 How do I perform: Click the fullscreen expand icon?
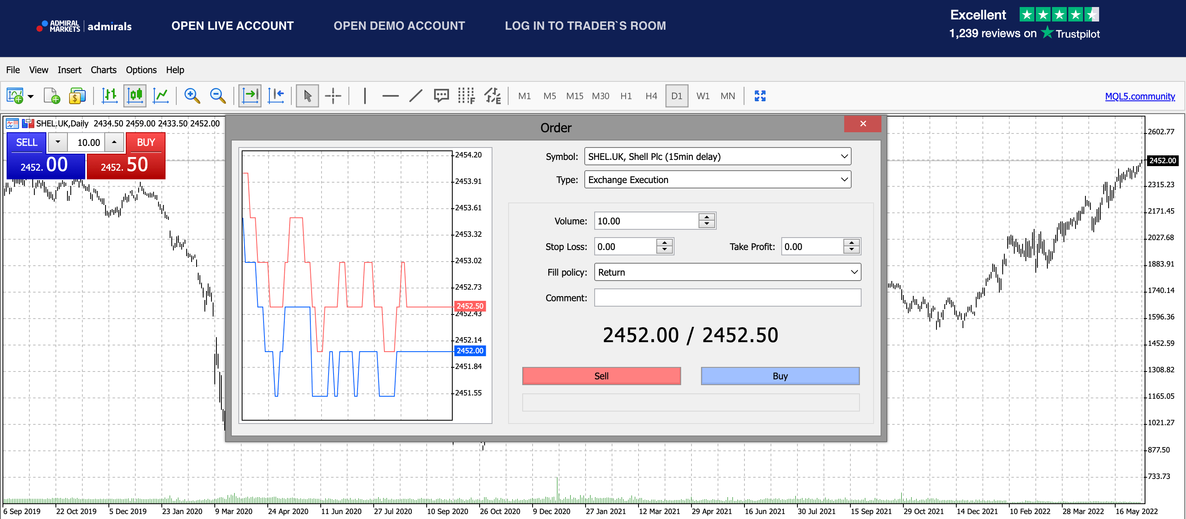[x=760, y=96]
